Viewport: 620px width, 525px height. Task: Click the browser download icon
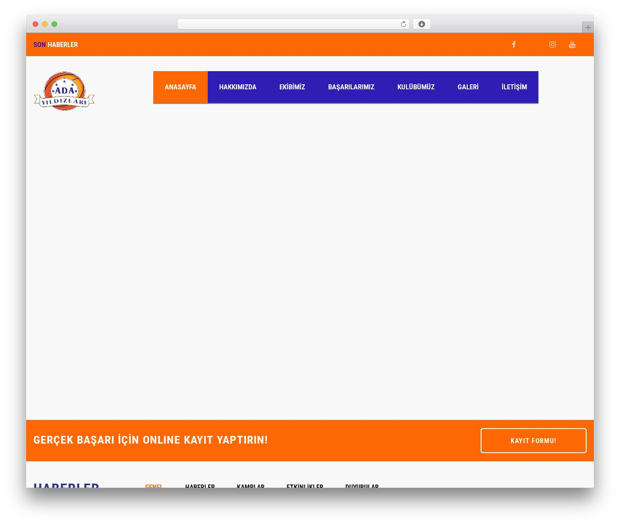pos(421,24)
